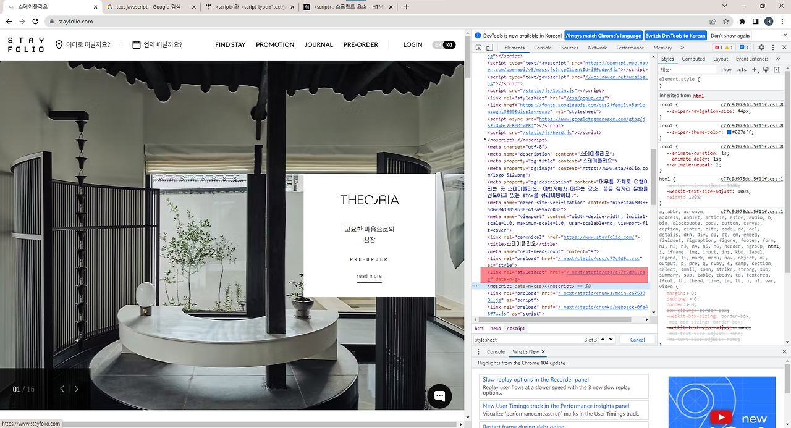Open DevTools settings gear
791x428 pixels.
(x=761, y=48)
